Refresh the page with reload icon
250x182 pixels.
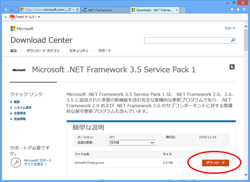click(x=77, y=10)
